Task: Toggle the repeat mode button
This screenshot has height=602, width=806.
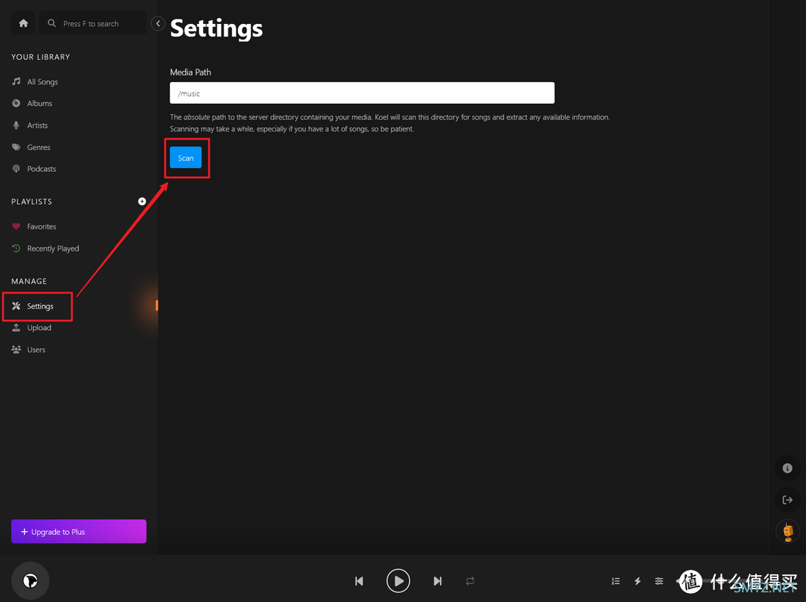Action: point(470,581)
